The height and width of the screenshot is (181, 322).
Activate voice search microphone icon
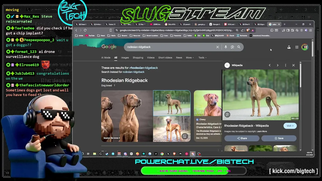point(226,47)
